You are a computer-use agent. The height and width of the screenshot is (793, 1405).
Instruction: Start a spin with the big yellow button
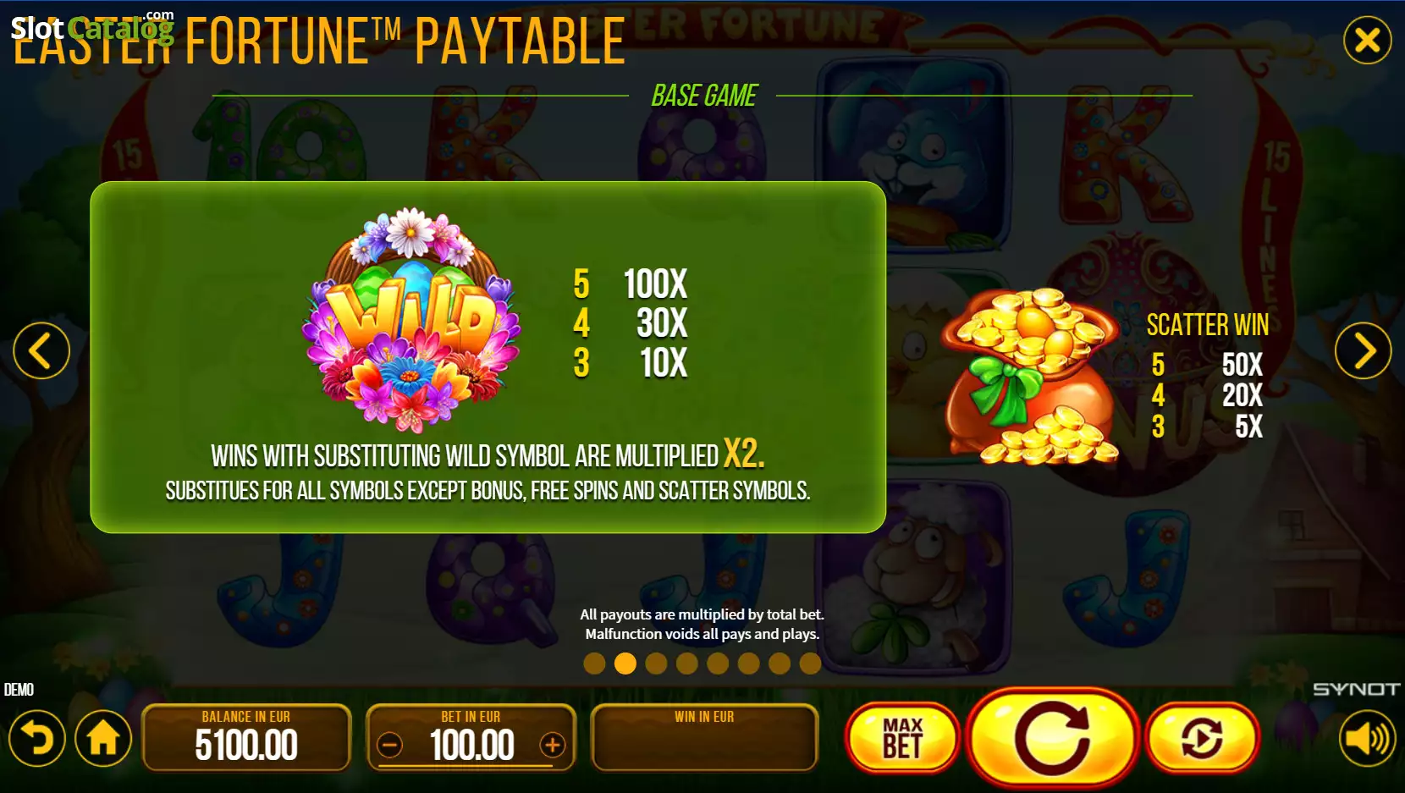coord(1052,738)
